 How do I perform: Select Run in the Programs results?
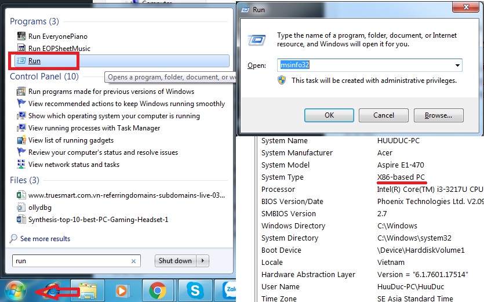[34, 61]
